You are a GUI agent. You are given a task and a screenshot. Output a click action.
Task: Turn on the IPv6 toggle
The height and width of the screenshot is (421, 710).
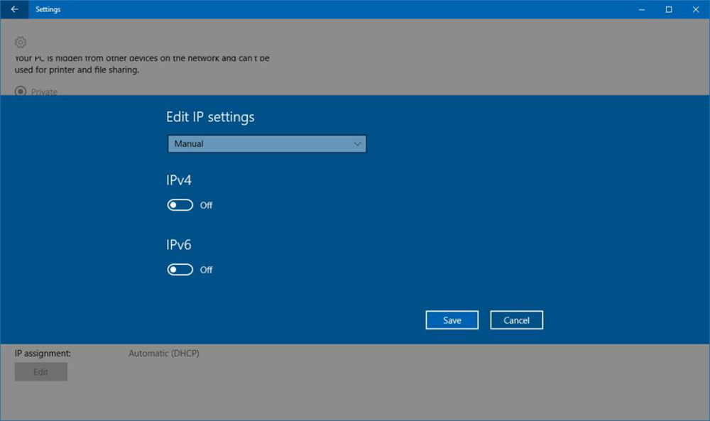180,270
